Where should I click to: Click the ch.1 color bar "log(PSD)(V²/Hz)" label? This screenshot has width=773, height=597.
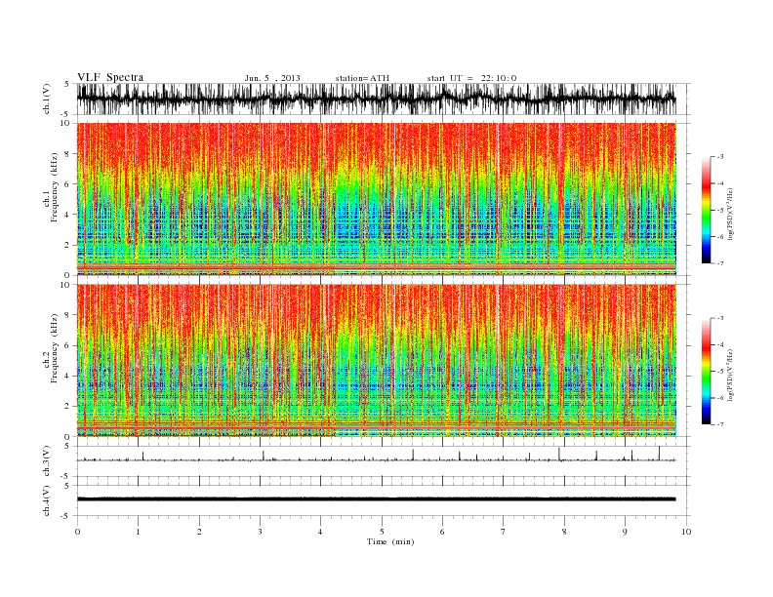[730, 214]
